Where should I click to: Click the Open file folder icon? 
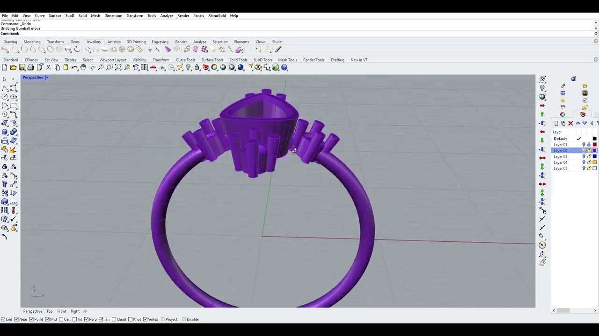pos(13,68)
